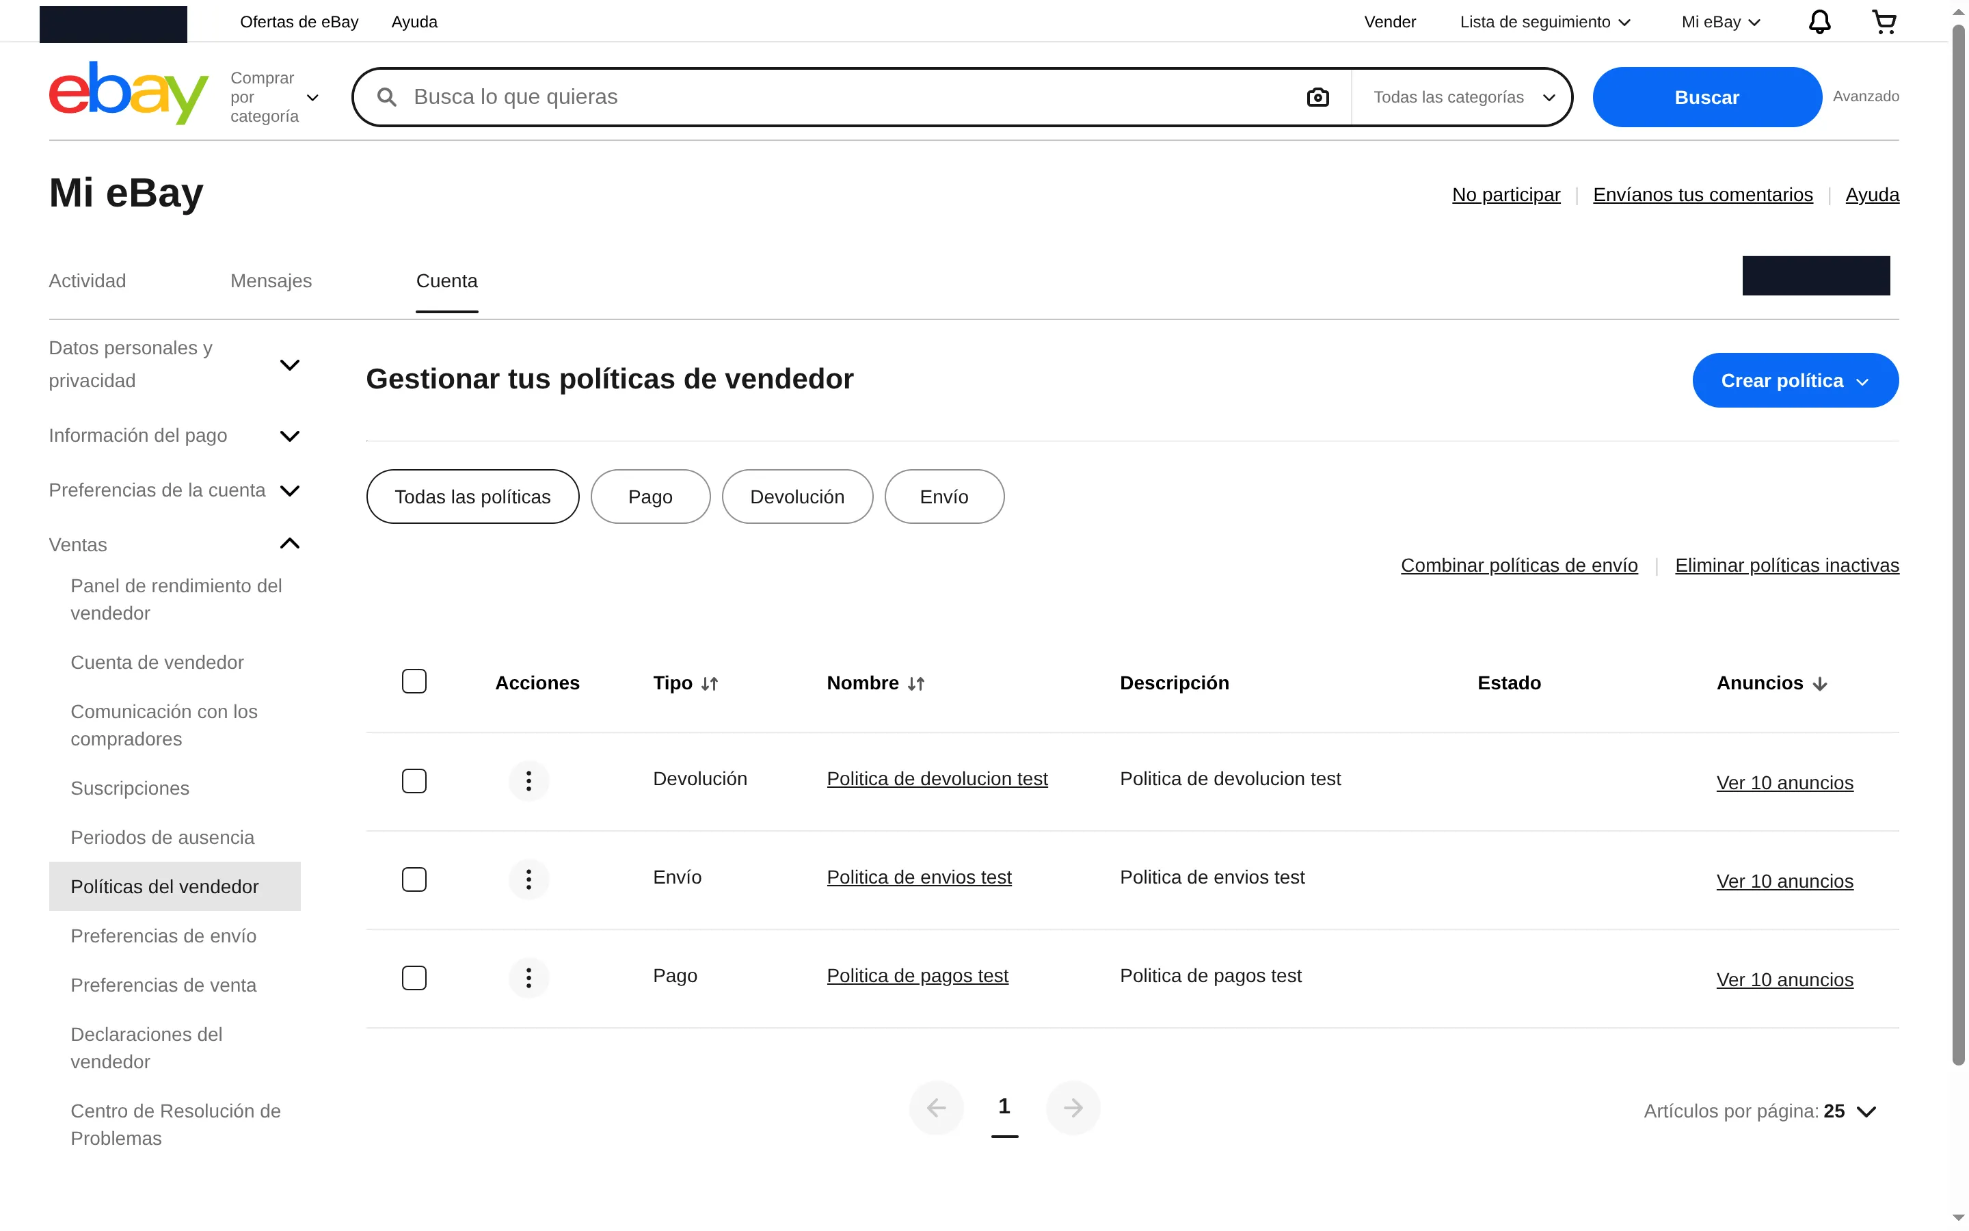The height and width of the screenshot is (1231, 1969).
Task: Open Todas las categorías dropdown
Action: click(x=1464, y=97)
